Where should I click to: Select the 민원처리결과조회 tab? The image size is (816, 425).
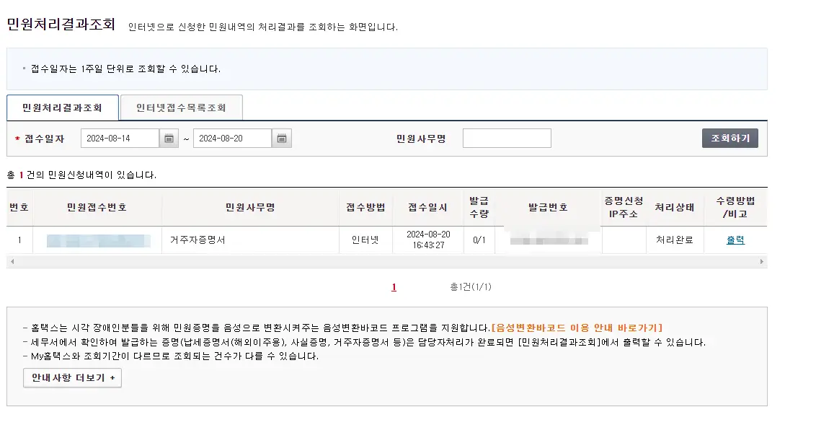pyautogui.click(x=62, y=107)
